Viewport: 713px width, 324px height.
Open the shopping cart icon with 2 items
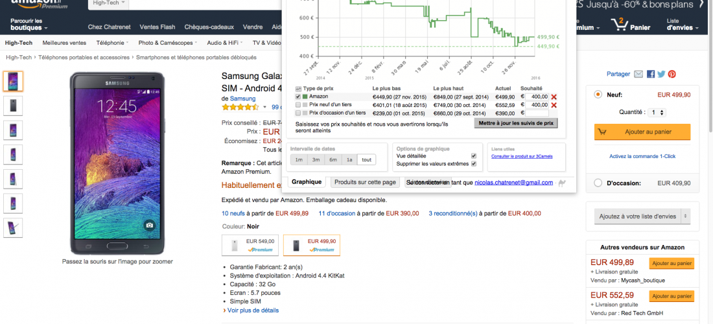tap(619, 24)
